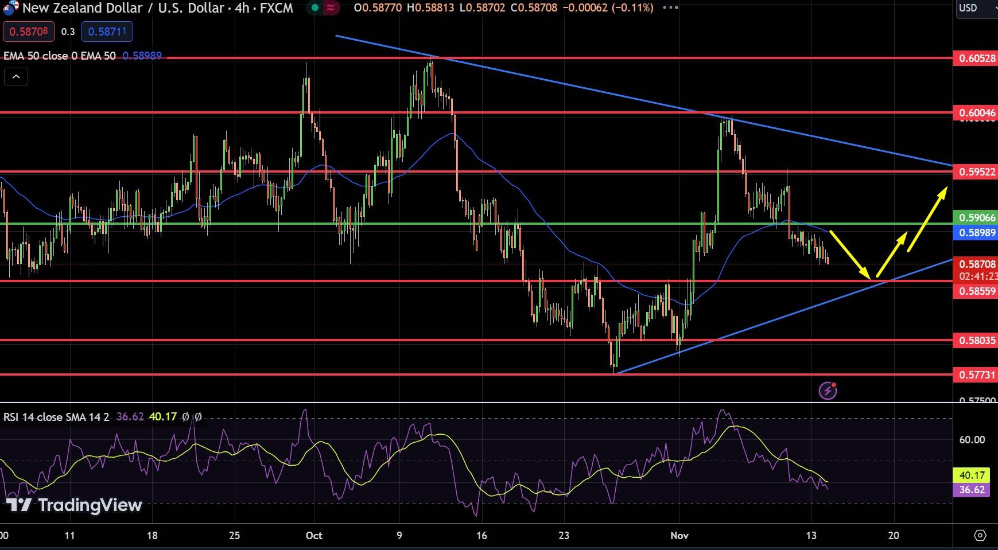The height and width of the screenshot is (550, 998).
Task: Click the TradingView logo
Action: (74, 505)
